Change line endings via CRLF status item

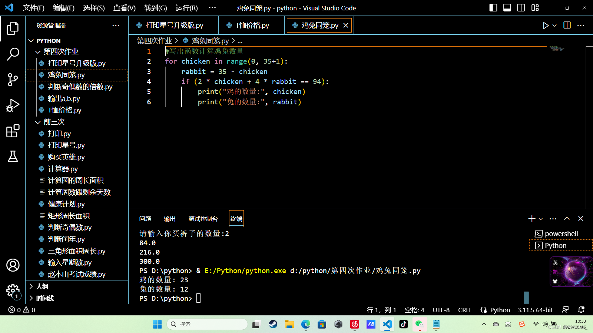click(465, 310)
